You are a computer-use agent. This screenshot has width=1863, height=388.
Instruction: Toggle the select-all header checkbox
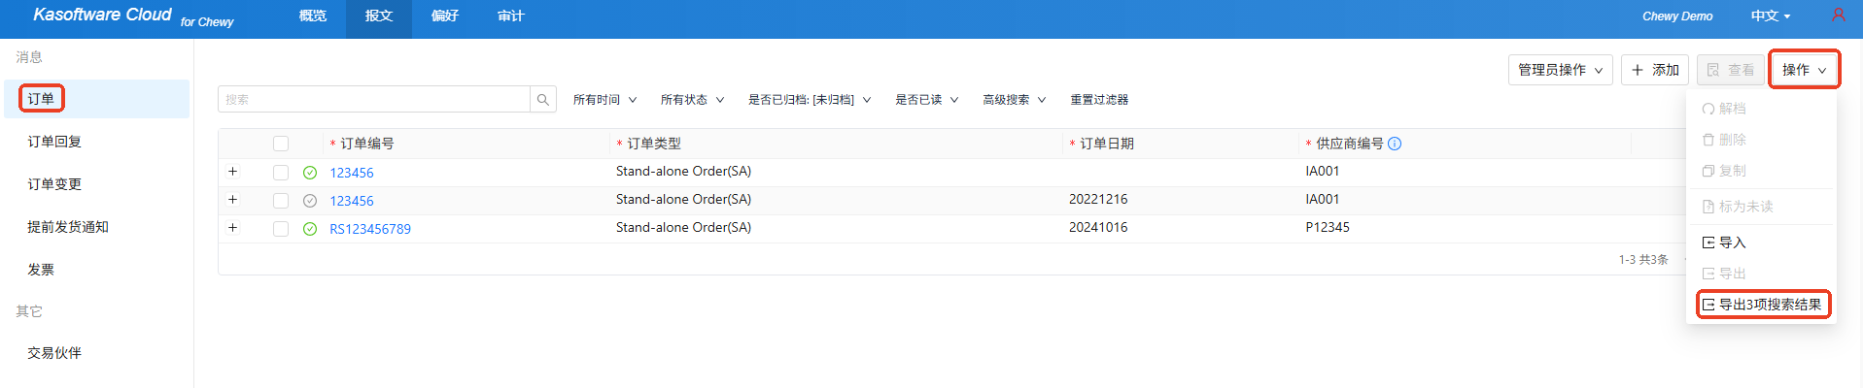click(281, 144)
